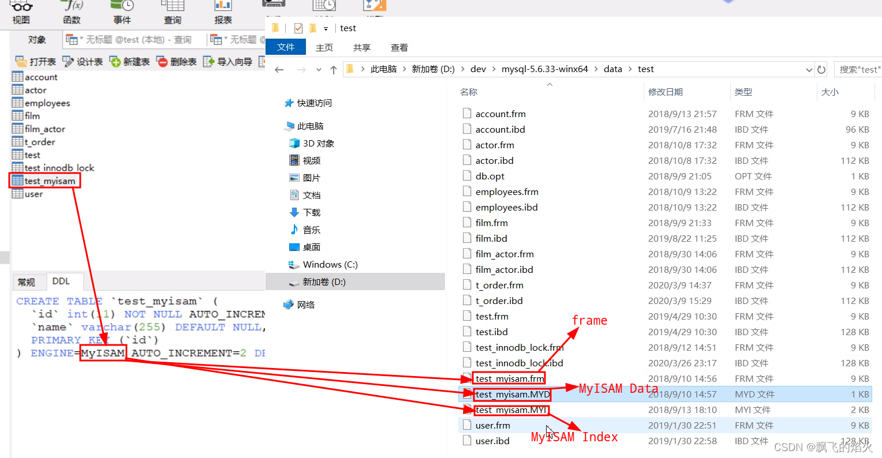Open the 视图 (View) tool in Navicat
Image resolution: width=882 pixels, height=458 pixels.
tap(21, 13)
